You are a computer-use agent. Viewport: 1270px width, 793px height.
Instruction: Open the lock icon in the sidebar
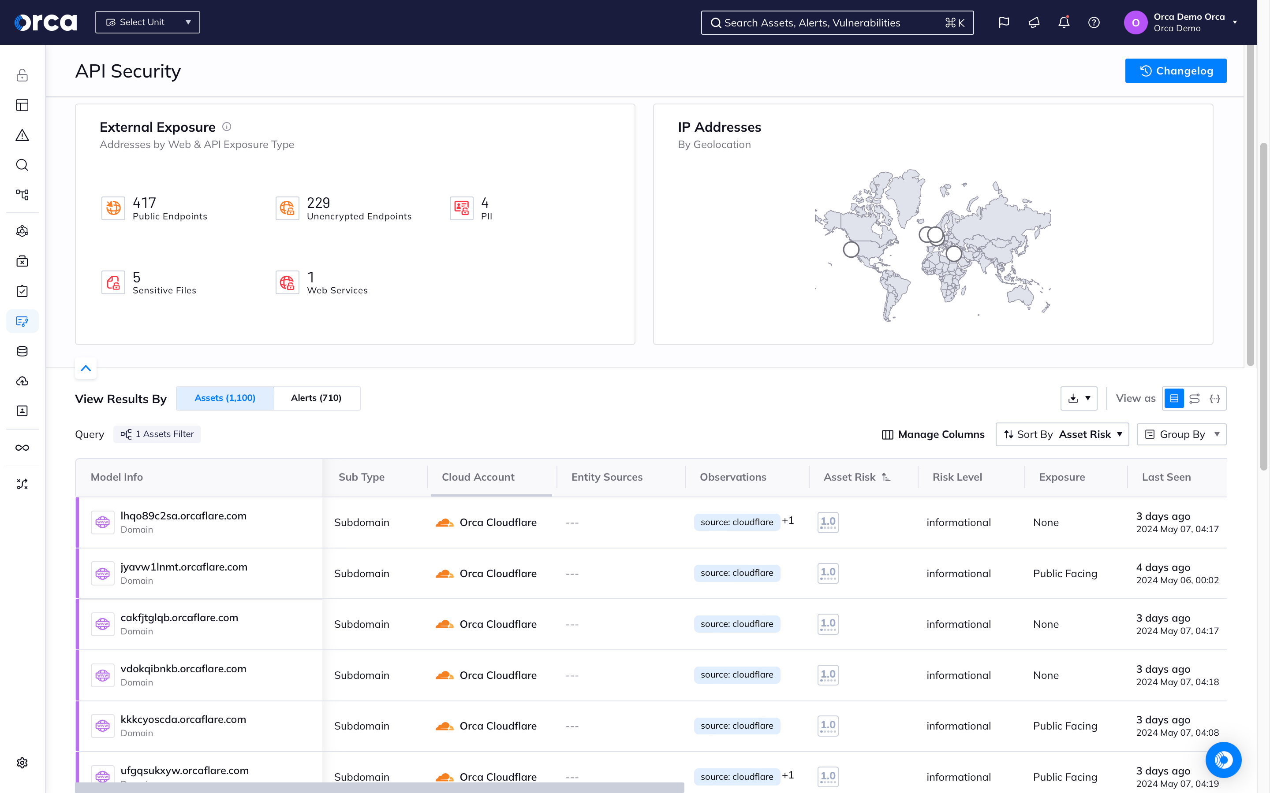point(22,75)
